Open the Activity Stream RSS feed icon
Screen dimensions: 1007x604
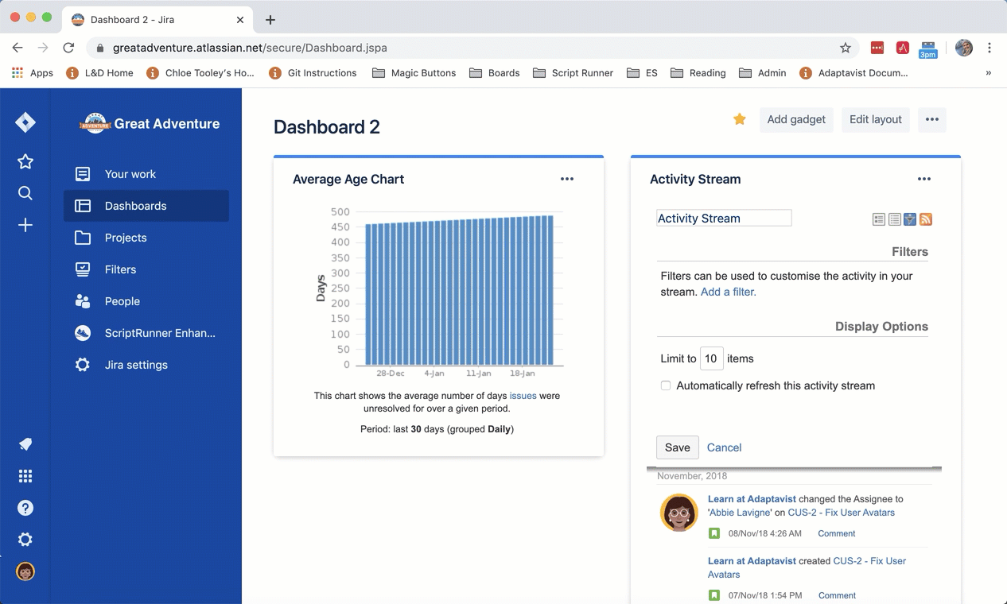point(926,219)
